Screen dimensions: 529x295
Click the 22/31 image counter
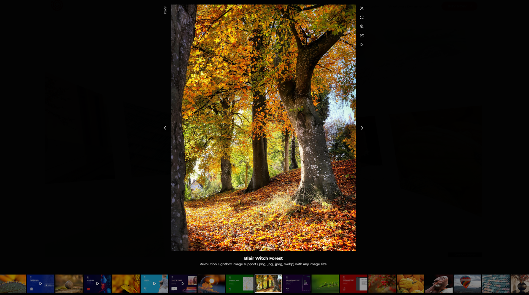pyautogui.click(x=165, y=10)
